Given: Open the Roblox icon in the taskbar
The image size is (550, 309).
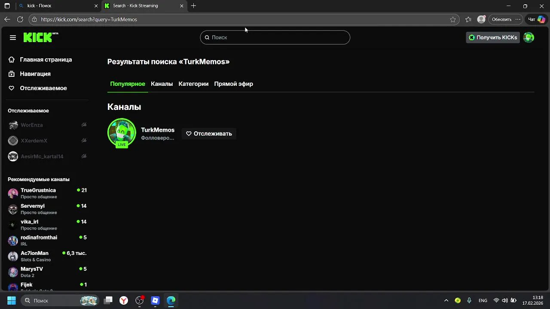Looking at the screenshot, I should [x=155, y=300].
